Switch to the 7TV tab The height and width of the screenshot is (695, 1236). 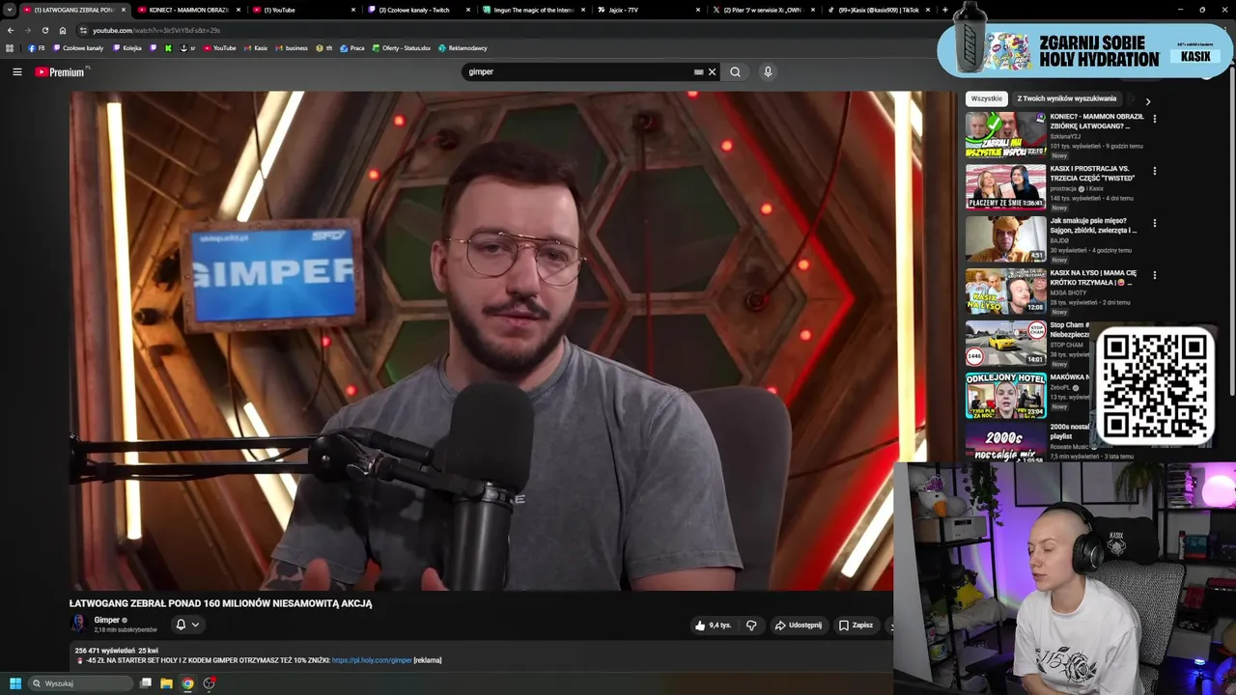(649, 10)
